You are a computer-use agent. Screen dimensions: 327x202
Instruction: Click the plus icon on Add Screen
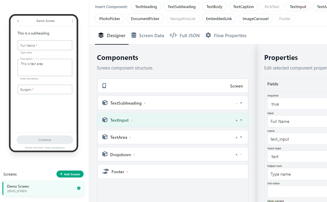click(62, 174)
